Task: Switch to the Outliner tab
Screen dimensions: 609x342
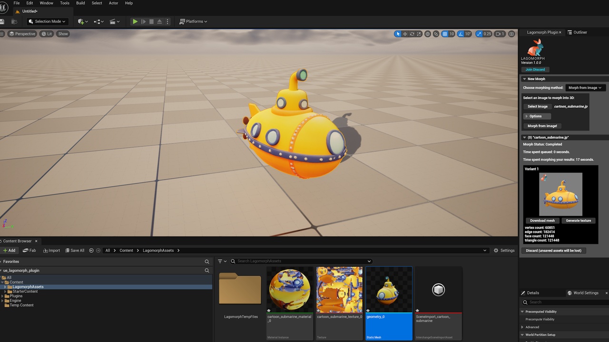Action: click(x=577, y=32)
